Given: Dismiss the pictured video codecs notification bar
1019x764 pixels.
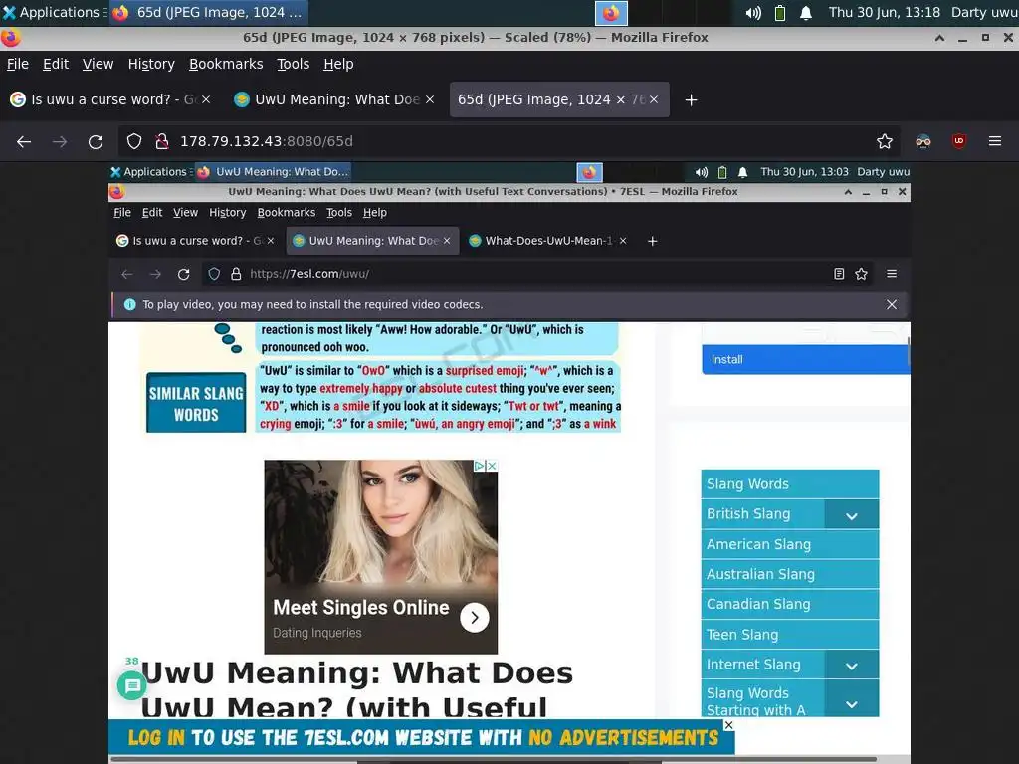Looking at the screenshot, I should pyautogui.click(x=892, y=304).
